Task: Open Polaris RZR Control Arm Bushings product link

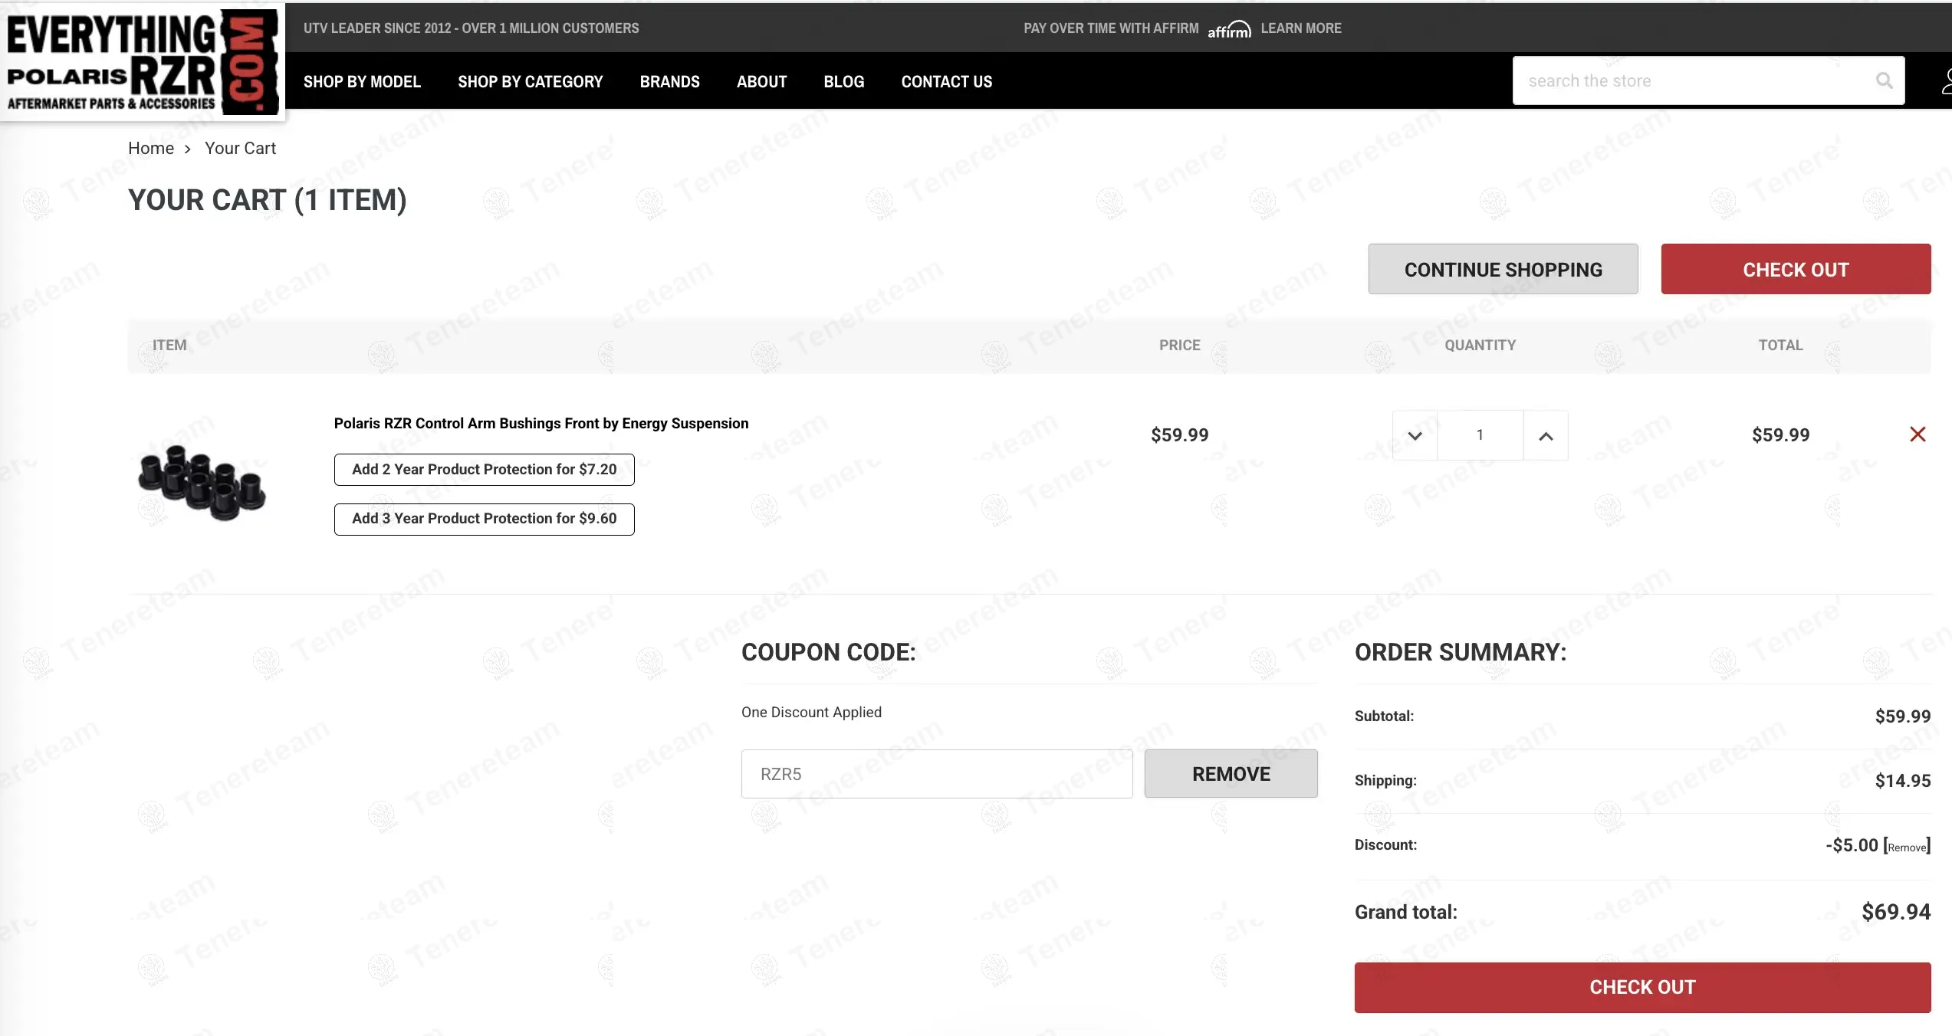Action: [541, 423]
